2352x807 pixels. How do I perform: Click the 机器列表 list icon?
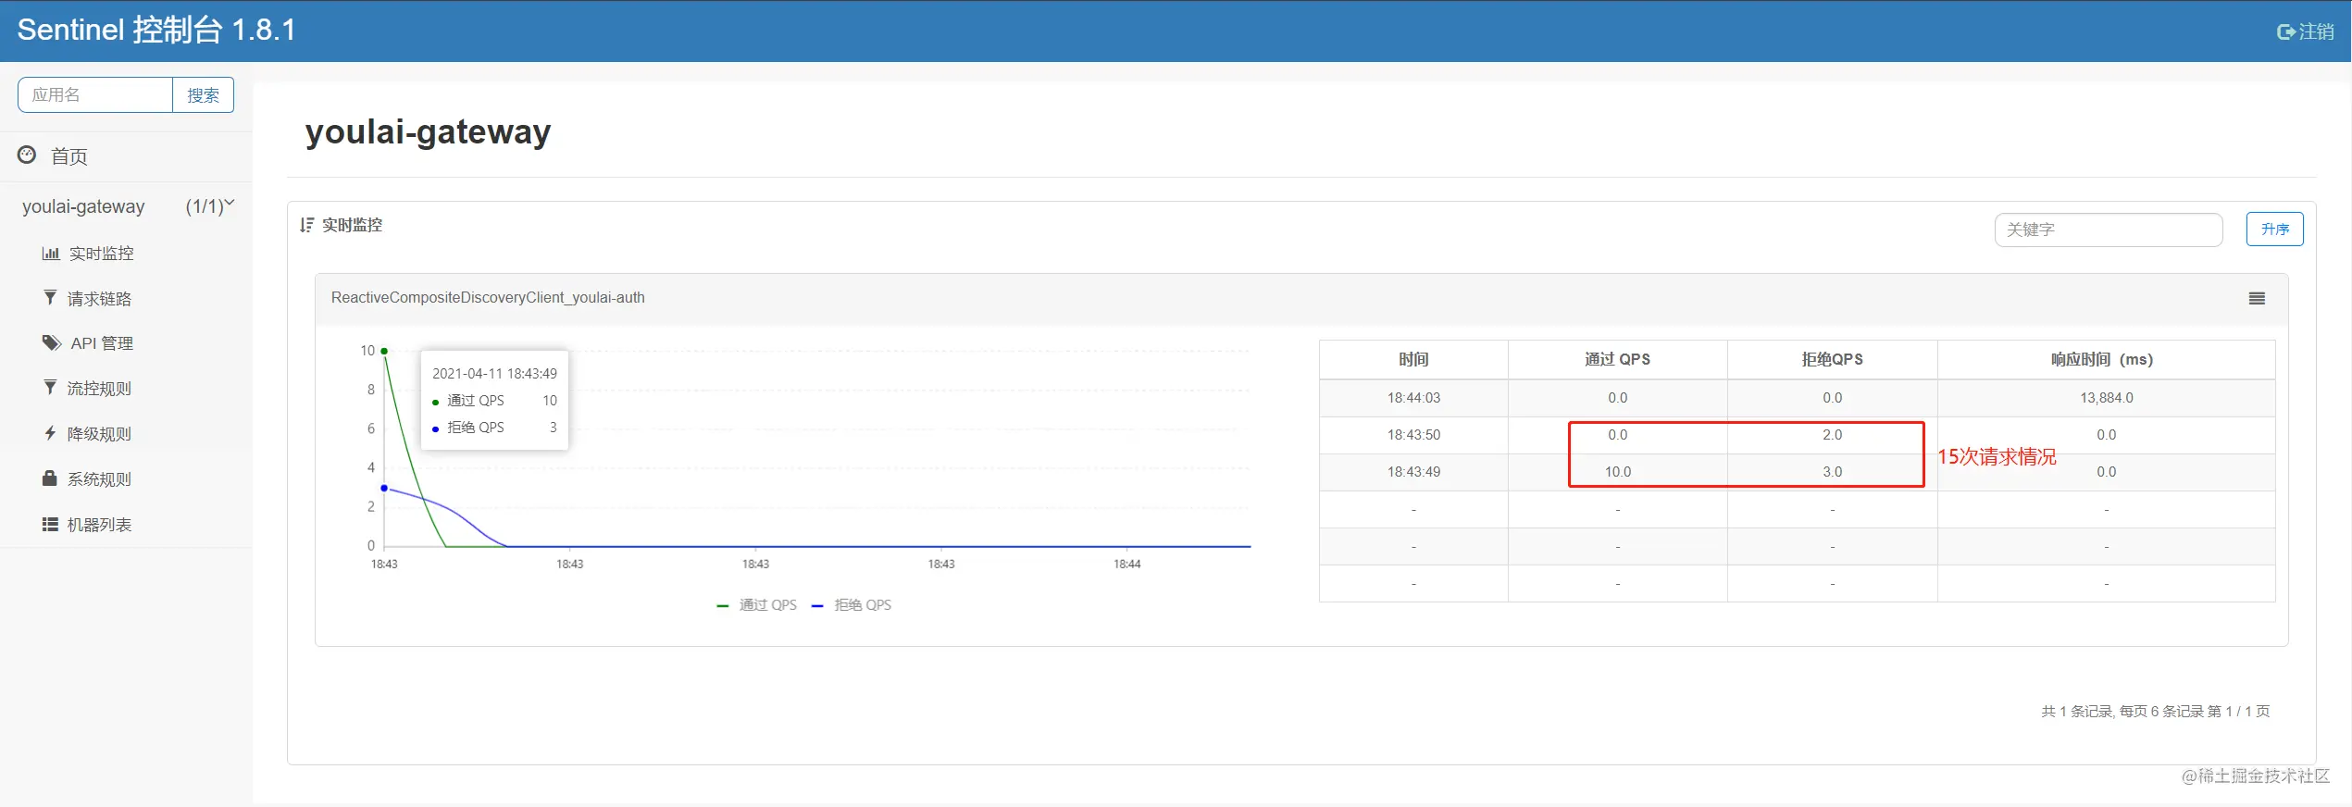tap(50, 524)
